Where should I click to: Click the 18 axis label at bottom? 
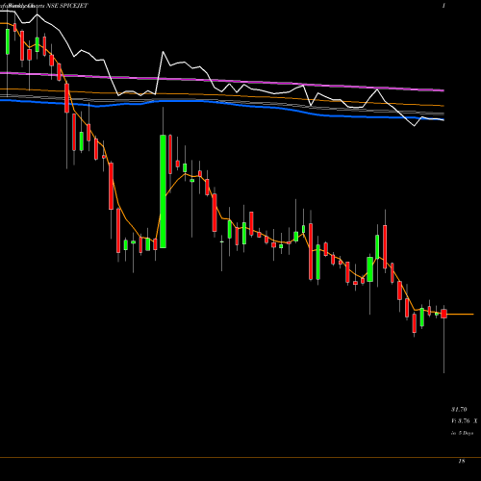click(462, 461)
